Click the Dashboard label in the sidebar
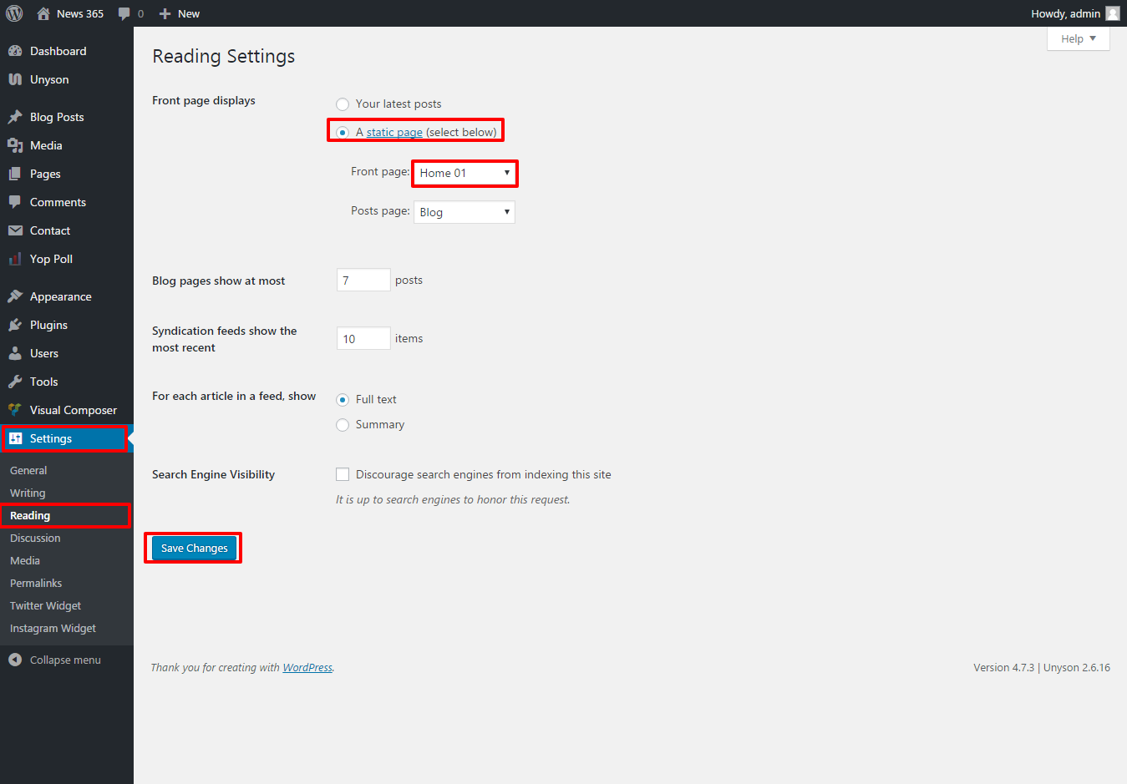The width and height of the screenshot is (1127, 784). pos(58,51)
